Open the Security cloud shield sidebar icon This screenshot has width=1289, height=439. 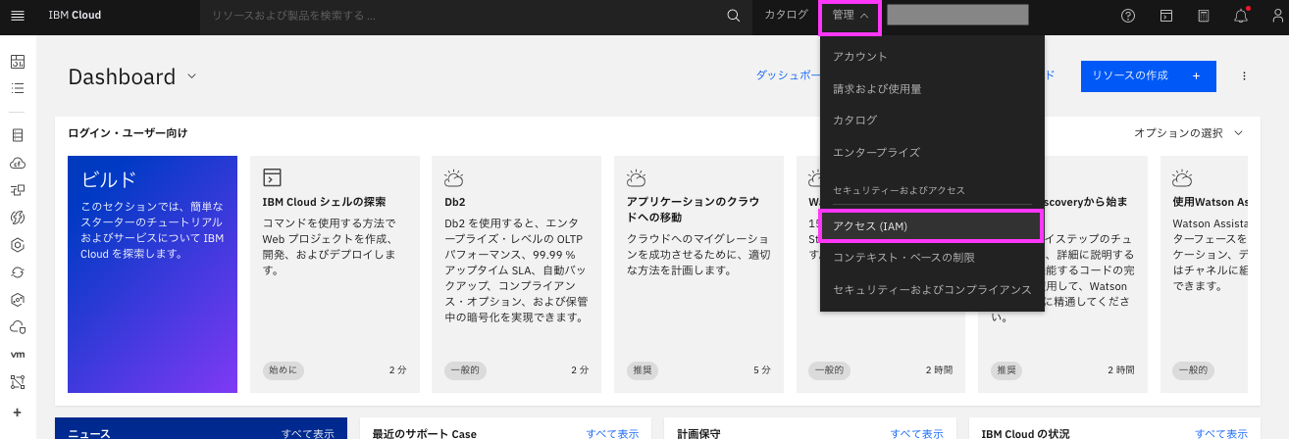point(17,326)
